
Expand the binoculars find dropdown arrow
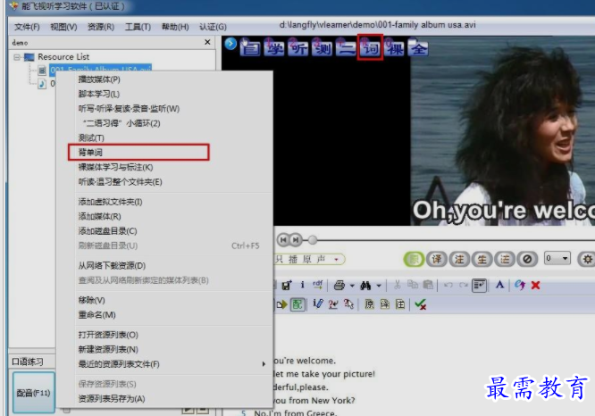(x=379, y=286)
